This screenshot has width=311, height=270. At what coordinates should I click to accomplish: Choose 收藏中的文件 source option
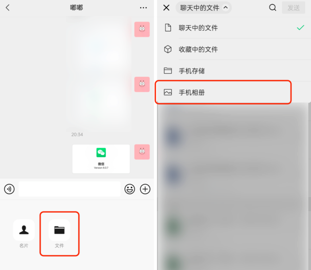pyautogui.click(x=234, y=49)
